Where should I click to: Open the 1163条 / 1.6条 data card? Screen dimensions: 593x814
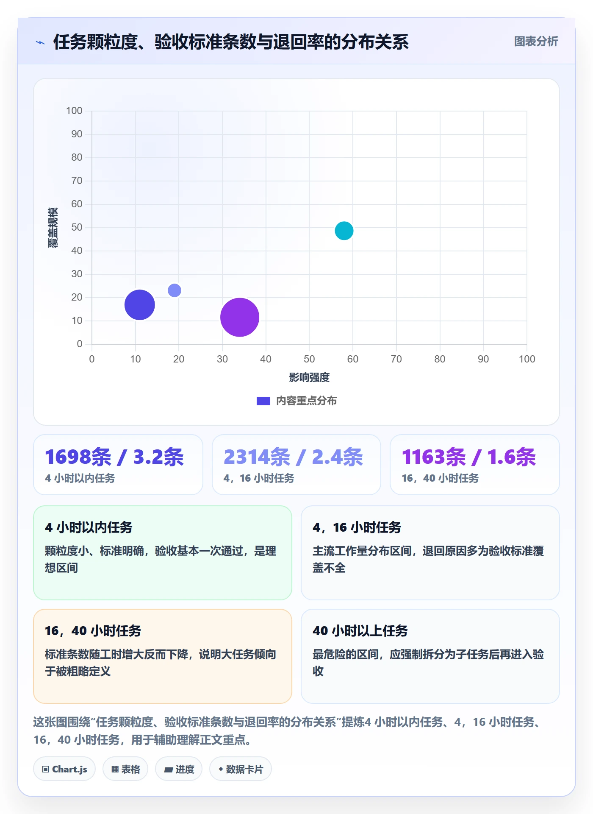(x=475, y=465)
